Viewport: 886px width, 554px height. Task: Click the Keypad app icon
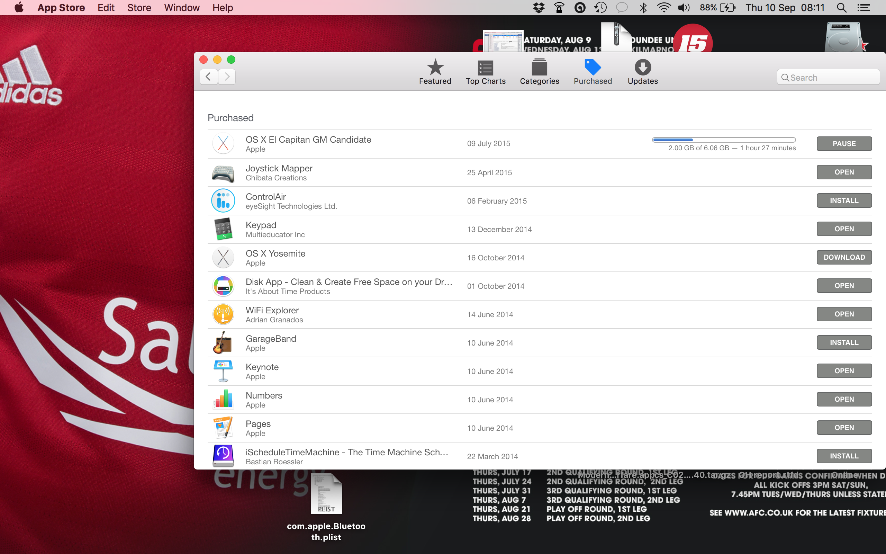pos(223,229)
